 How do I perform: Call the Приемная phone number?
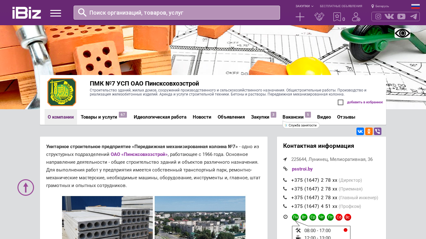(x=314, y=189)
